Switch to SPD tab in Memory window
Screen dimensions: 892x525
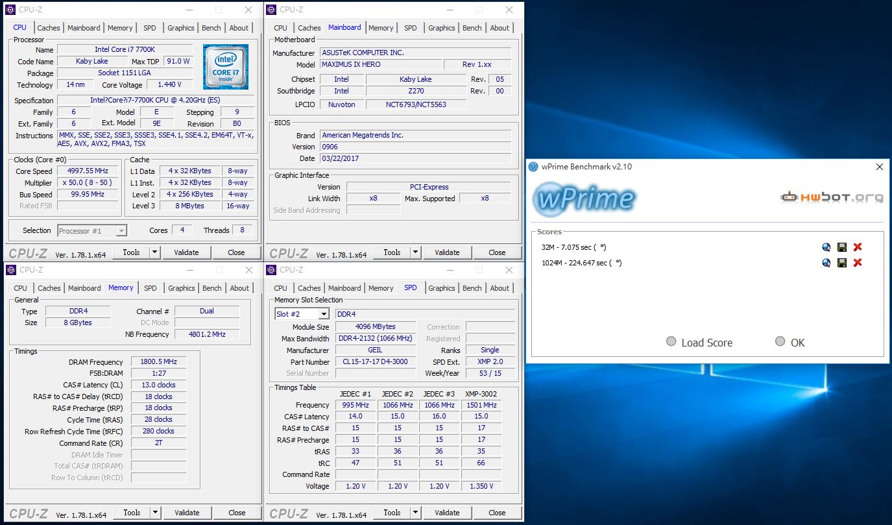(151, 288)
